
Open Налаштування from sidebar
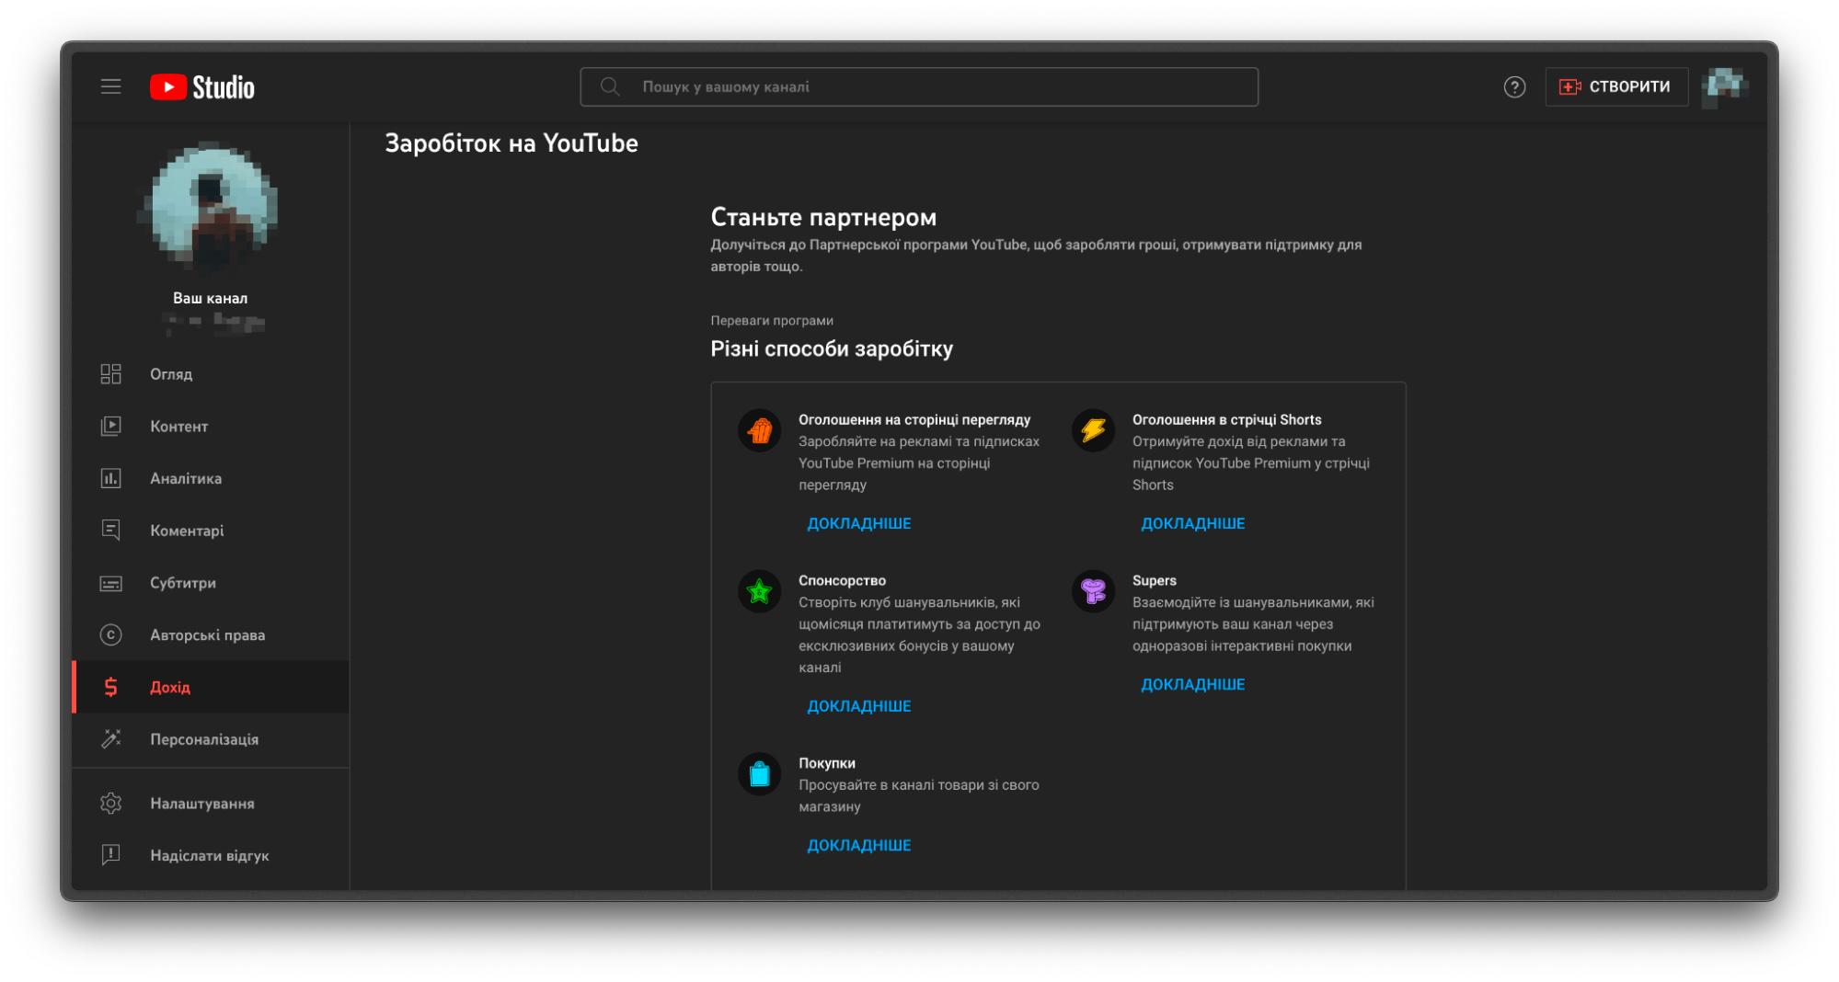pos(211,804)
